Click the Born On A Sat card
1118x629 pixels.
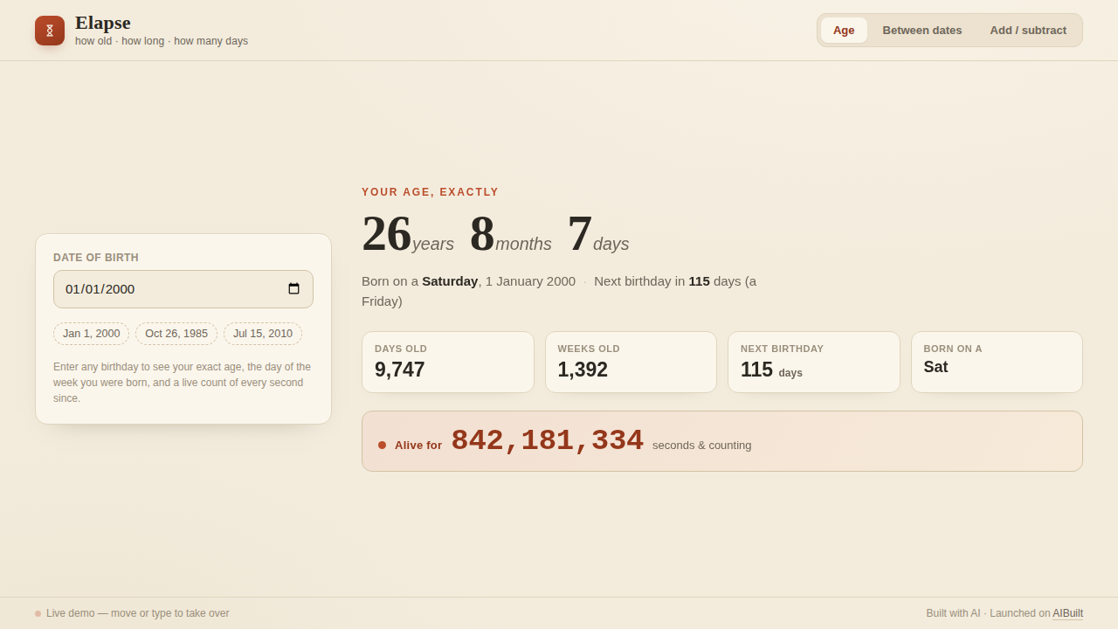pyautogui.click(x=997, y=362)
